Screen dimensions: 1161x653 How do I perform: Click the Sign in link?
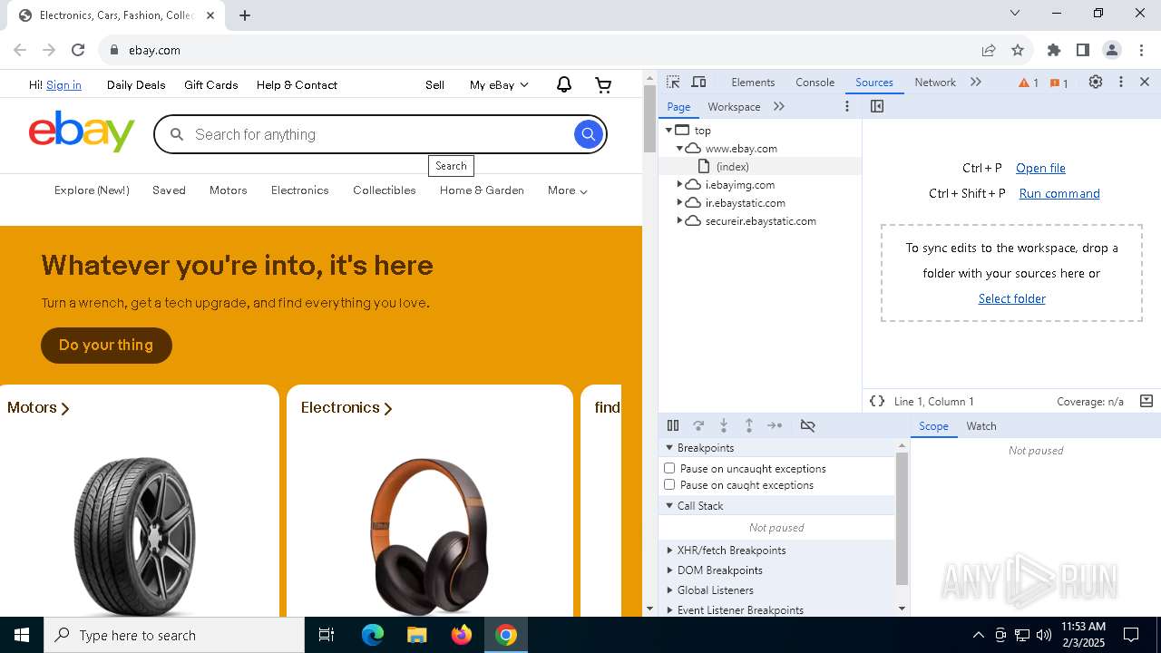pyautogui.click(x=63, y=85)
